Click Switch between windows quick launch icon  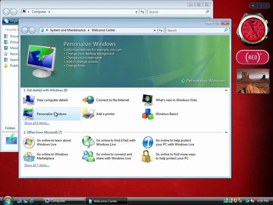(x=26, y=201)
